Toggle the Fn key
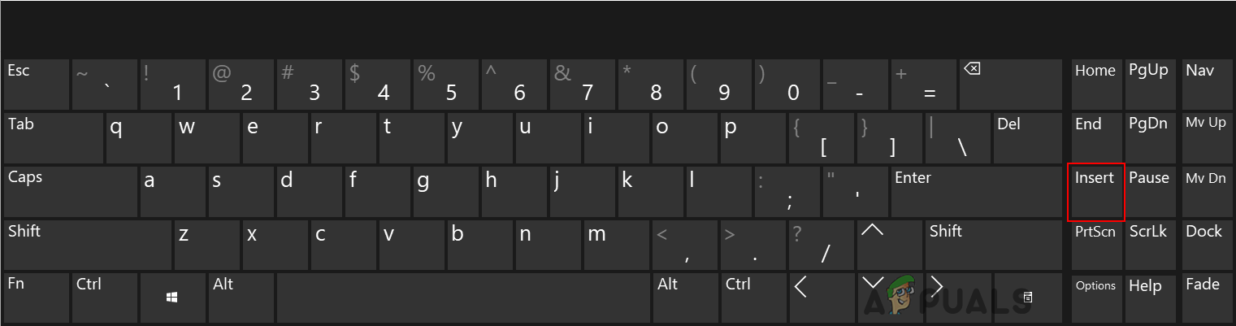 click(x=35, y=298)
